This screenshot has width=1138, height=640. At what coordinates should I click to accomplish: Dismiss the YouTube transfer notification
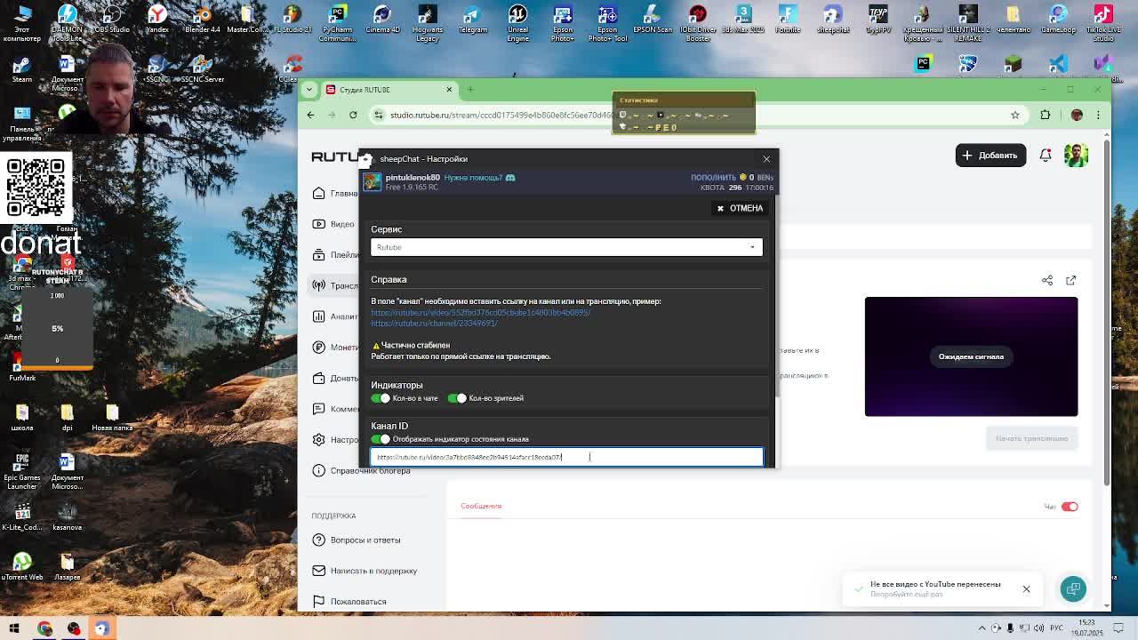click(1026, 589)
